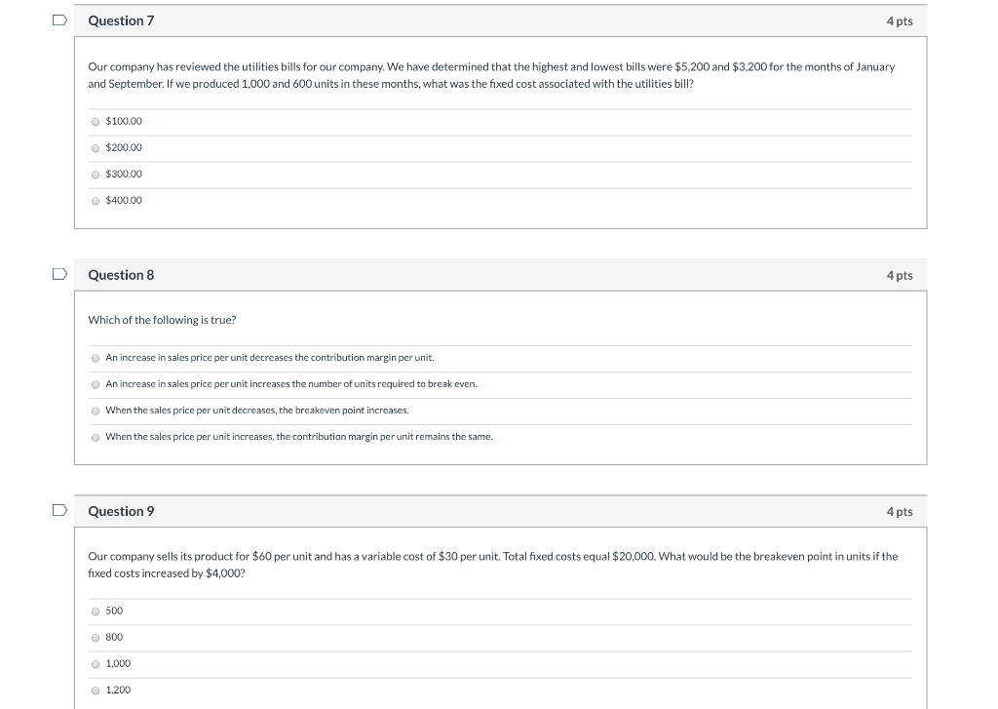Pick the 1,000 units option
998x709 pixels.
(96, 664)
